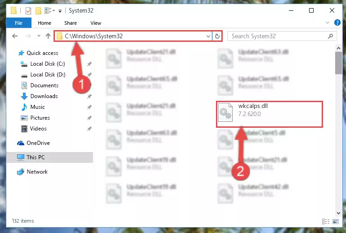Screen dimensions: 346x233
Task: Click the pin icon beside Music
Action: click(x=90, y=107)
